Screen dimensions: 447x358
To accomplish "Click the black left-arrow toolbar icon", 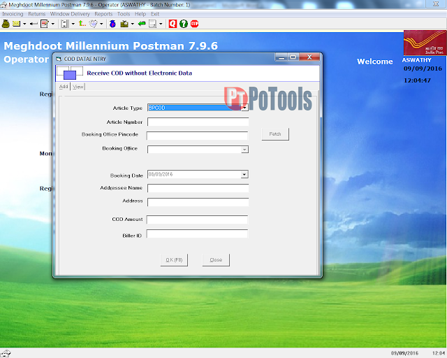I will (34, 24).
